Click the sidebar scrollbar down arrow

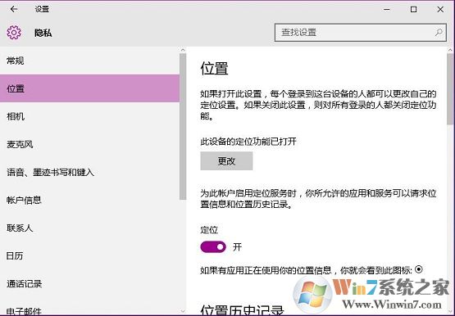183,311
